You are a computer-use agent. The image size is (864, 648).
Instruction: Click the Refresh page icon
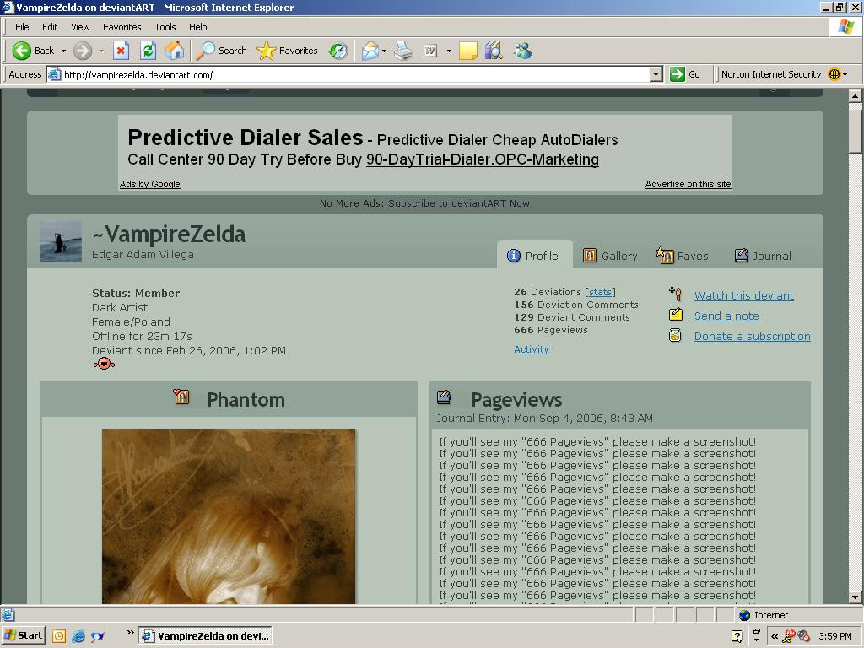coord(148,51)
